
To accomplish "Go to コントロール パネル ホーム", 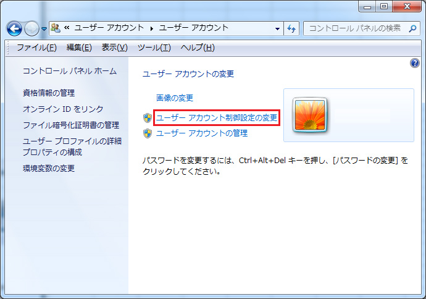I will 70,71.
